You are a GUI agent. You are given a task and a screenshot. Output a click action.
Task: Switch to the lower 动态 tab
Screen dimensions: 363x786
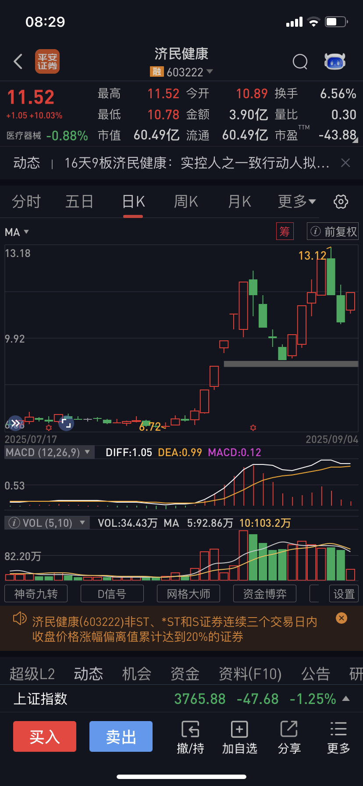[x=89, y=674]
